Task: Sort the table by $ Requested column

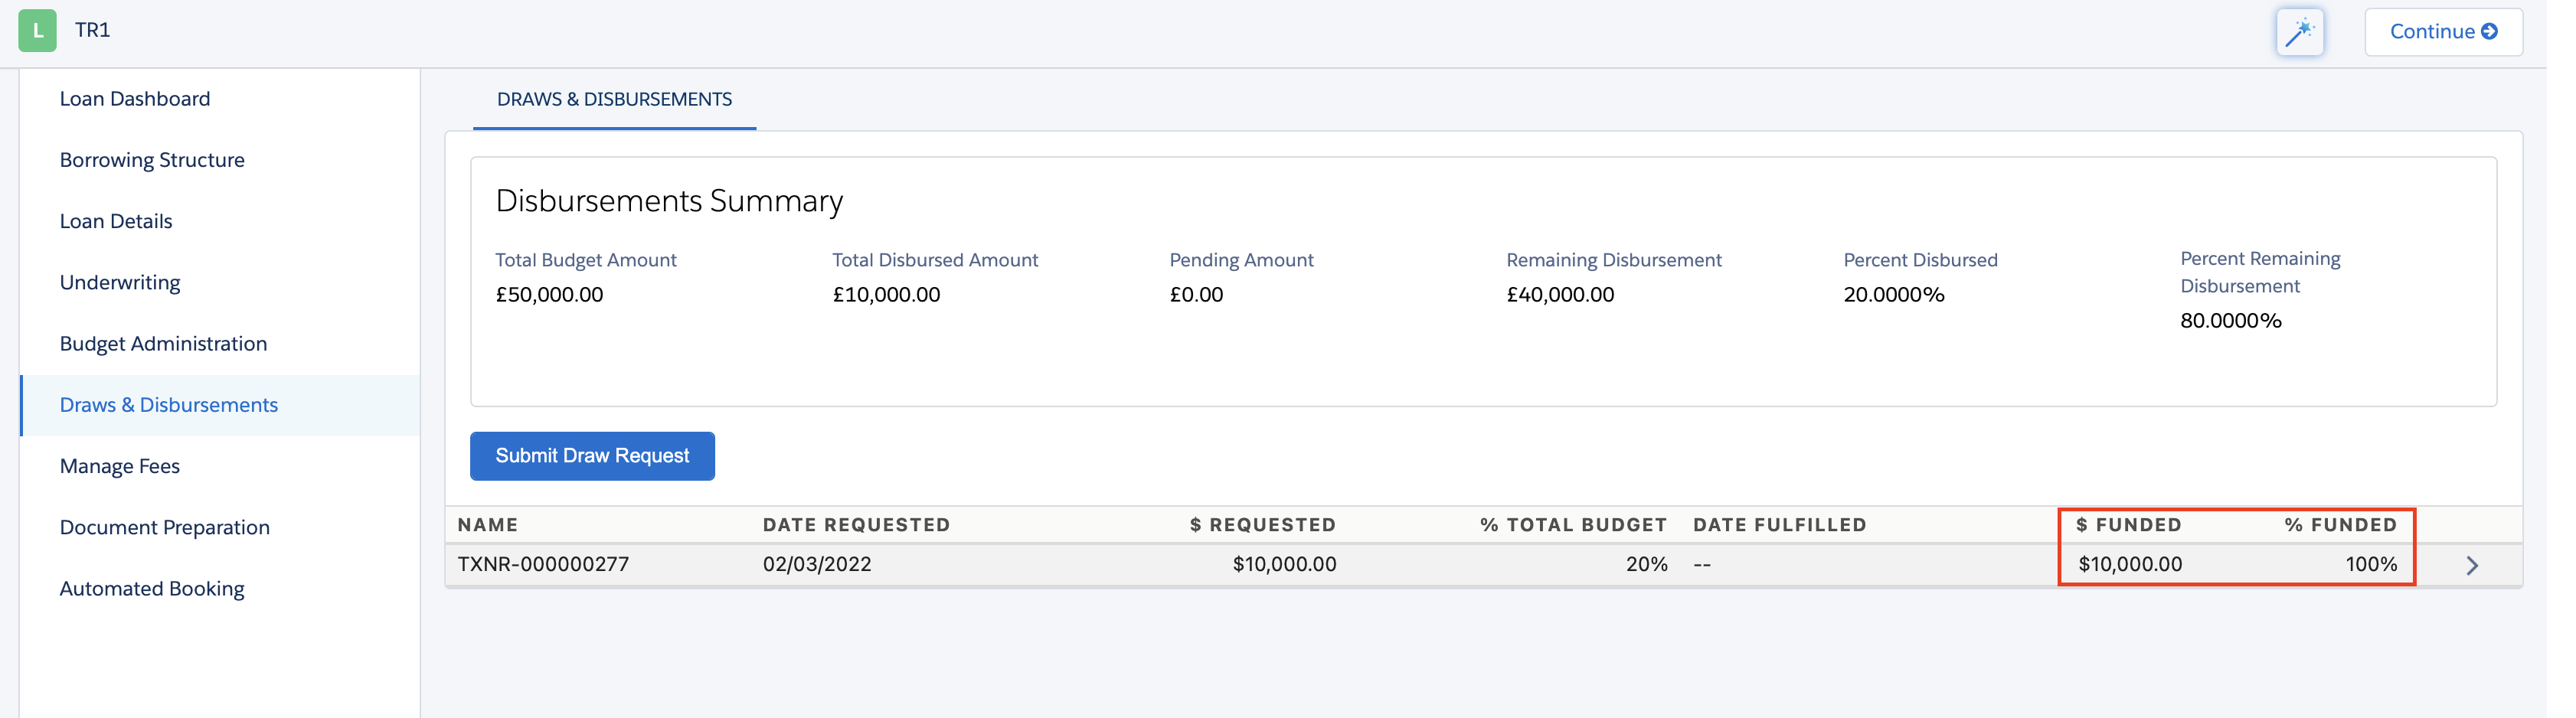Action: pos(1262,524)
